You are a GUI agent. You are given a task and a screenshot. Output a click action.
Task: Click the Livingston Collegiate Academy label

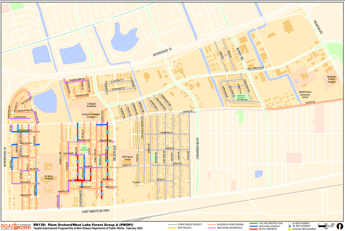tap(91, 116)
